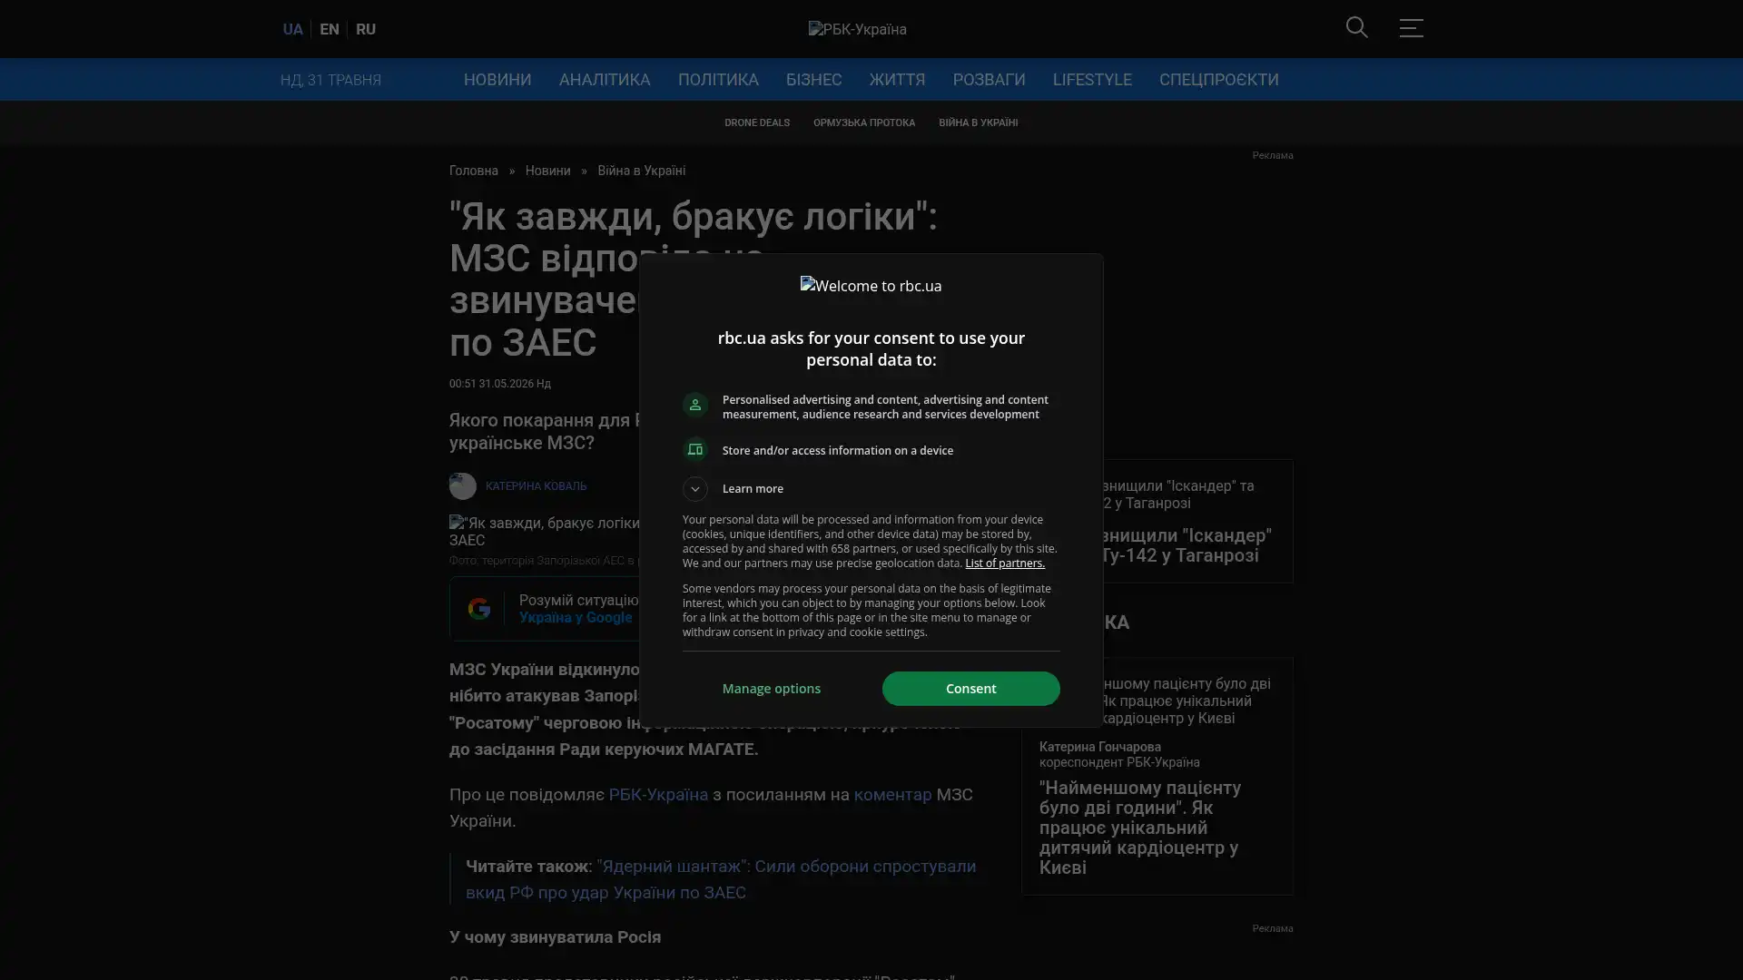Screen dimensions: 1743x980
Task: Click the store information device icon
Action: [x=694, y=450]
